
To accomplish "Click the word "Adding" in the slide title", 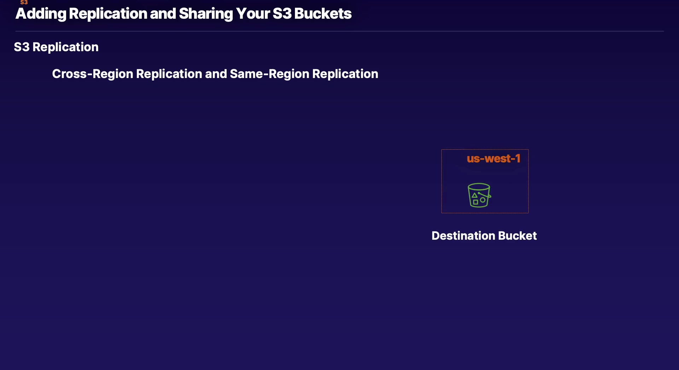I will (x=41, y=14).
